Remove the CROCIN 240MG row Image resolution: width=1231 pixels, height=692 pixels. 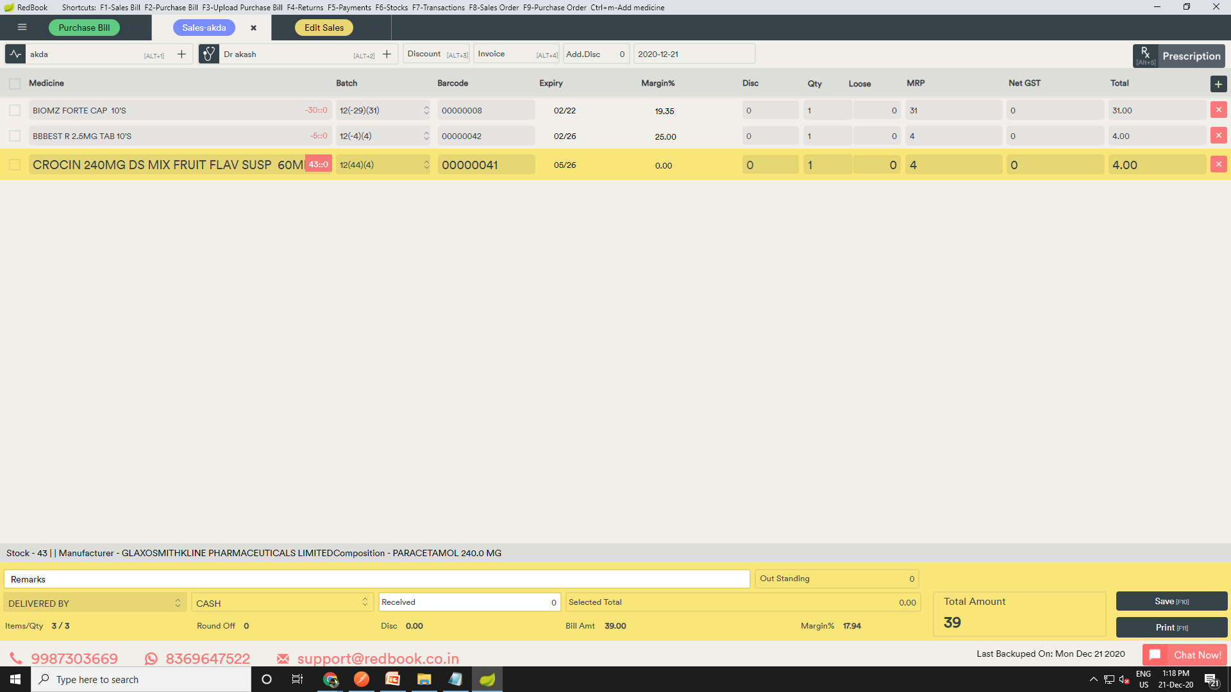[x=1218, y=165]
